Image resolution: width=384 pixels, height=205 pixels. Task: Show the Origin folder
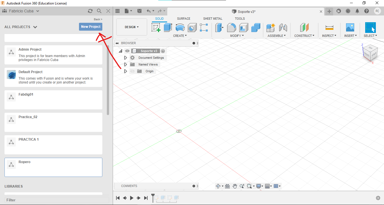[132, 71]
